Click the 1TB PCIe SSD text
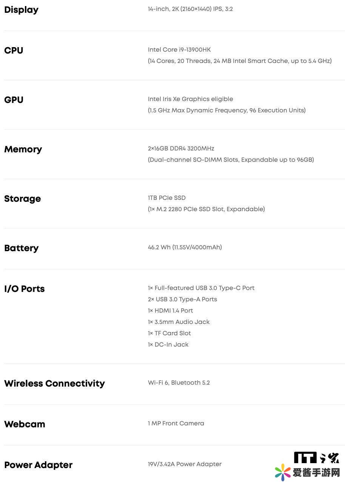This screenshot has height=482, width=345. click(166, 198)
